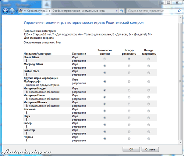Select "Всегда разрешать" for Purble Place
Viewport: 184px width, 156px height.
pos(129,73)
